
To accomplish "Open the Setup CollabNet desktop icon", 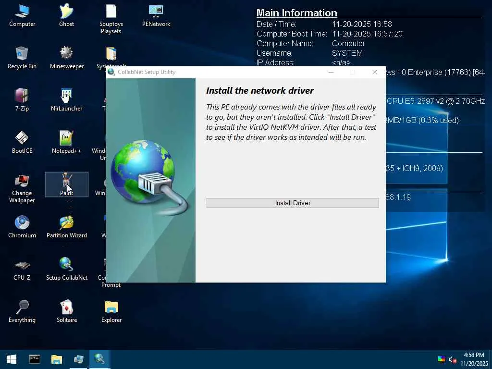I will 66,269.
